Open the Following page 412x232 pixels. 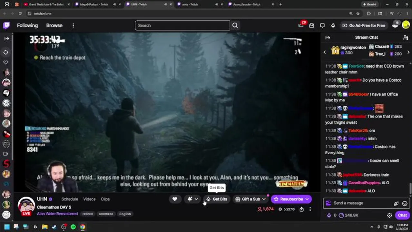tap(27, 25)
